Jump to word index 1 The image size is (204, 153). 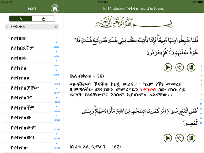(x=57, y=38)
